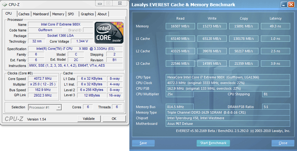Click the Revision value 'B1' in CPU-Z

(114, 60)
